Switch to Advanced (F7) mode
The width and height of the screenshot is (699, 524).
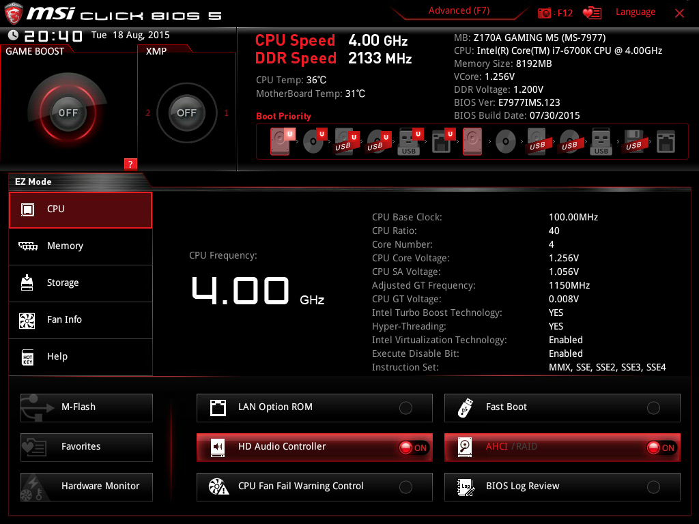[x=459, y=11]
